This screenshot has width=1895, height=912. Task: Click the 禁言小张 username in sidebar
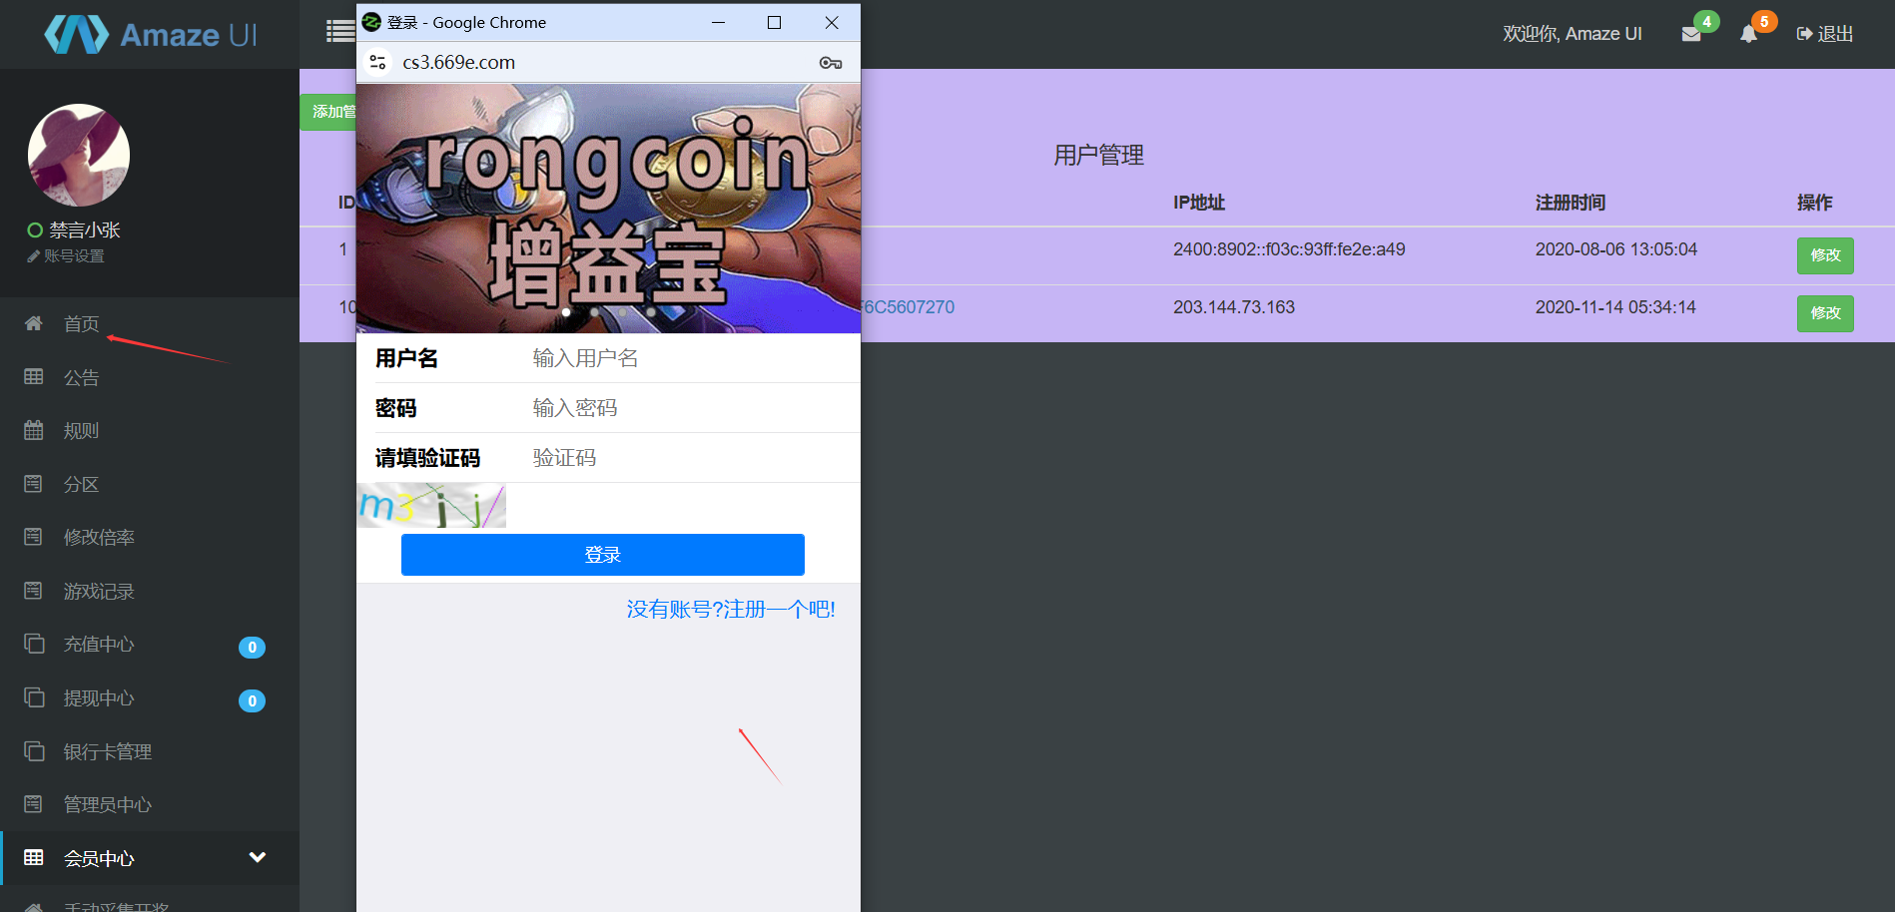[85, 230]
